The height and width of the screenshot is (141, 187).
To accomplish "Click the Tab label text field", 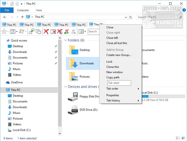I will [x=119, y=83].
